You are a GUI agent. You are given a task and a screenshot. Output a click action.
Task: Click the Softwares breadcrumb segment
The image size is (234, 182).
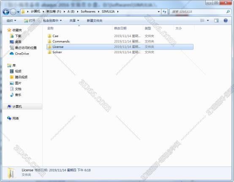[88, 11]
